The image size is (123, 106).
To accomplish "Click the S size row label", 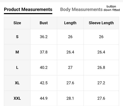I will 17,37.
